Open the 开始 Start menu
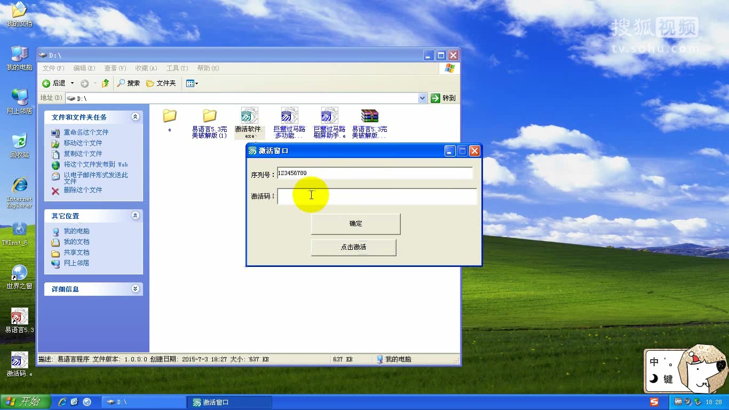This screenshot has width=729, height=410. pyautogui.click(x=25, y=402)
